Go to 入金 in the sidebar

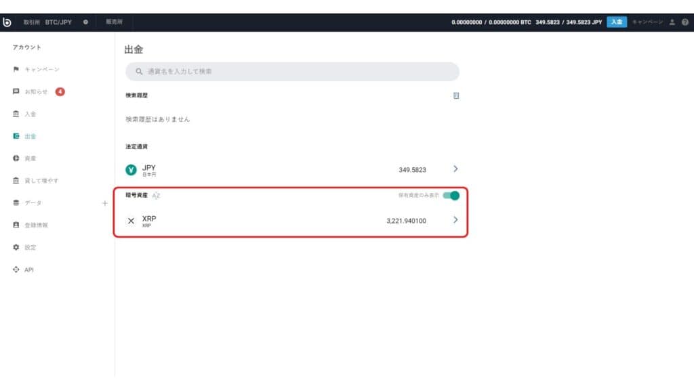[x=30, y=114]
